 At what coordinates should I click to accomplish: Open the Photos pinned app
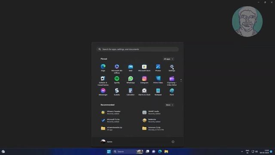(158, 68)
